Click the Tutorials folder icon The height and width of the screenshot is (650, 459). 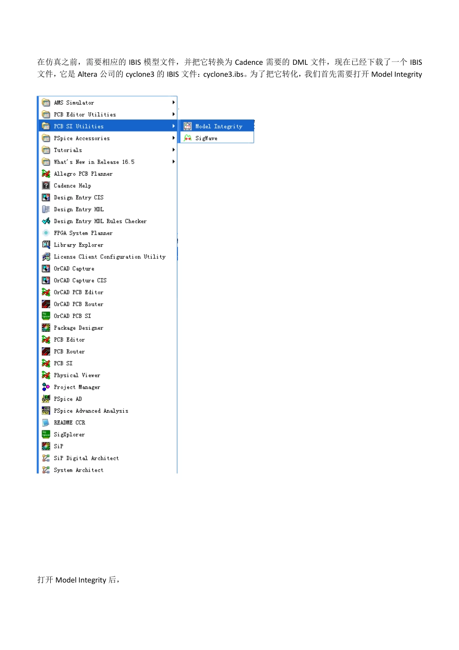(x=46, y=150)
